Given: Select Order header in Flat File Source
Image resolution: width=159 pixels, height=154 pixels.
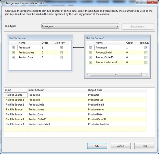Looking at the screenshot, I should click(x=47, y=43).
